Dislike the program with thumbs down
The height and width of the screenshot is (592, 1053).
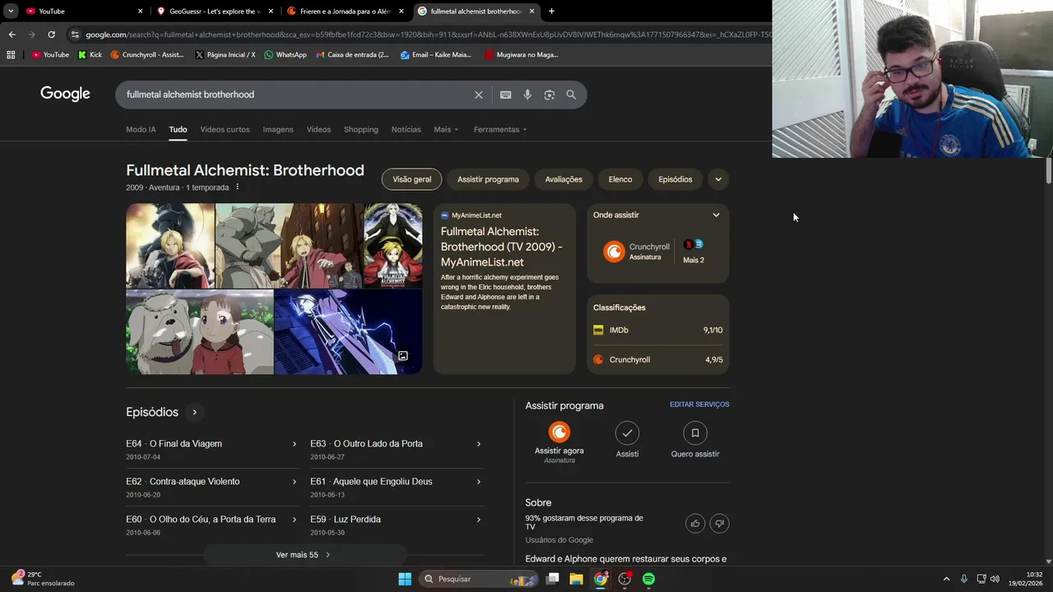click(719, 523)
